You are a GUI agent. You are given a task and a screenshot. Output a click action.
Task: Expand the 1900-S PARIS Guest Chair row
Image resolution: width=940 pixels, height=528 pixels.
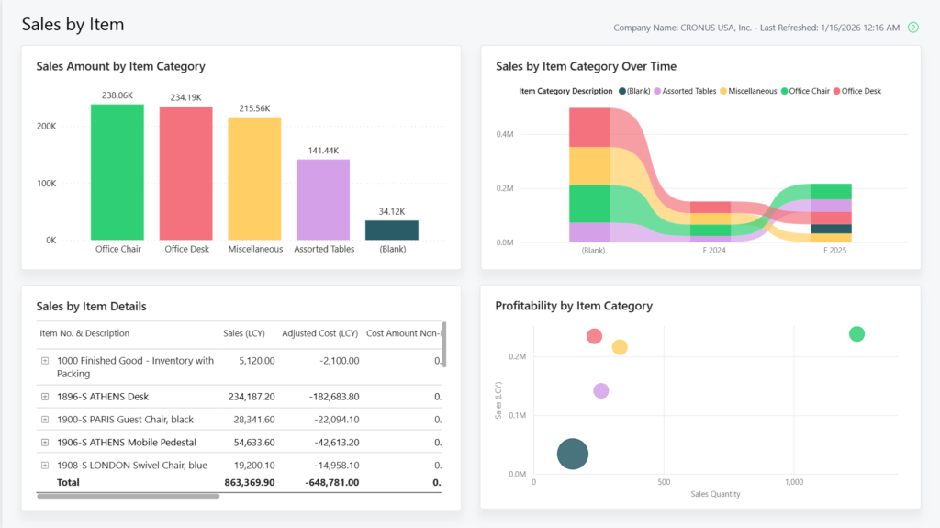point(45,420)
